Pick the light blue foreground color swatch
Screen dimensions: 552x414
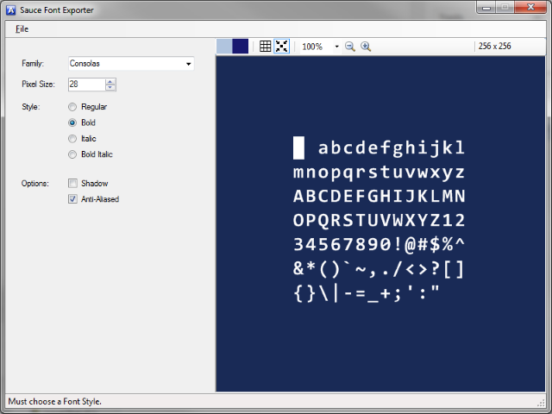(224, 46)
